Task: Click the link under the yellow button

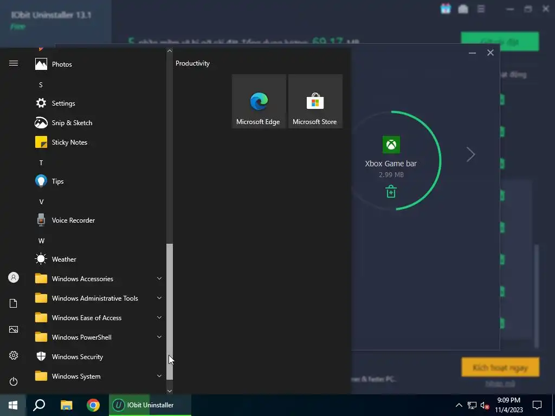Action: coord(500,384)
